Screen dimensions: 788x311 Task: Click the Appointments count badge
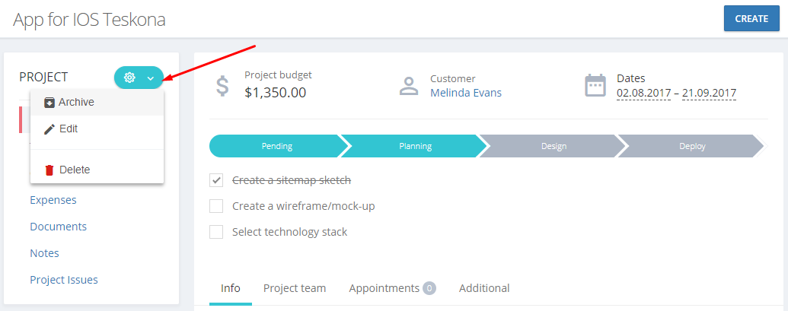click(429, 288)
